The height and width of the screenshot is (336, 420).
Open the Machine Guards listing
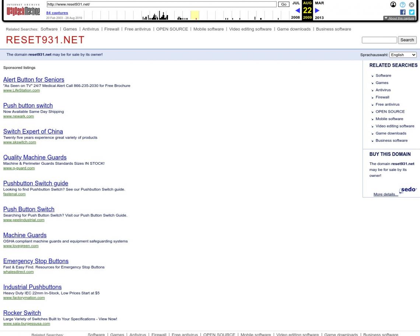25,235
